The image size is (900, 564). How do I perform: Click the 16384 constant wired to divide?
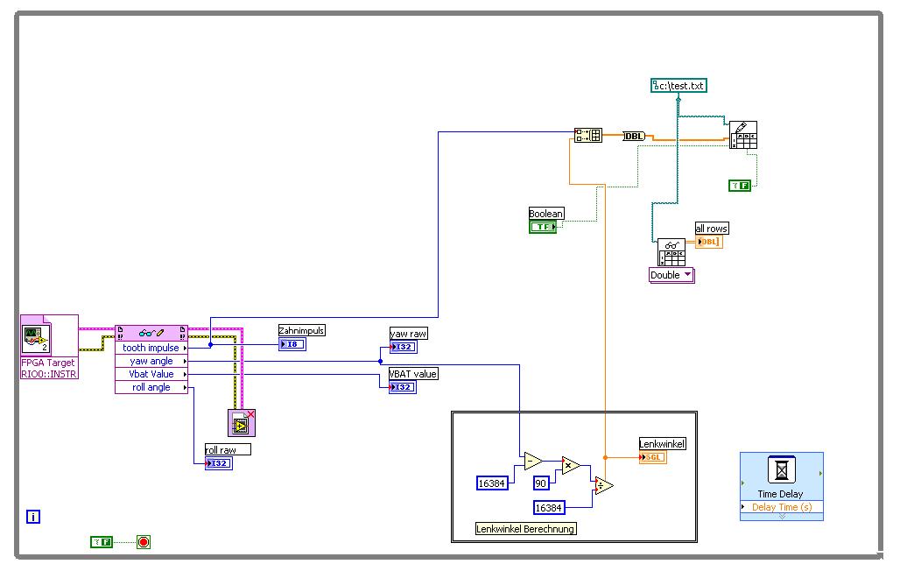[549, 508]
